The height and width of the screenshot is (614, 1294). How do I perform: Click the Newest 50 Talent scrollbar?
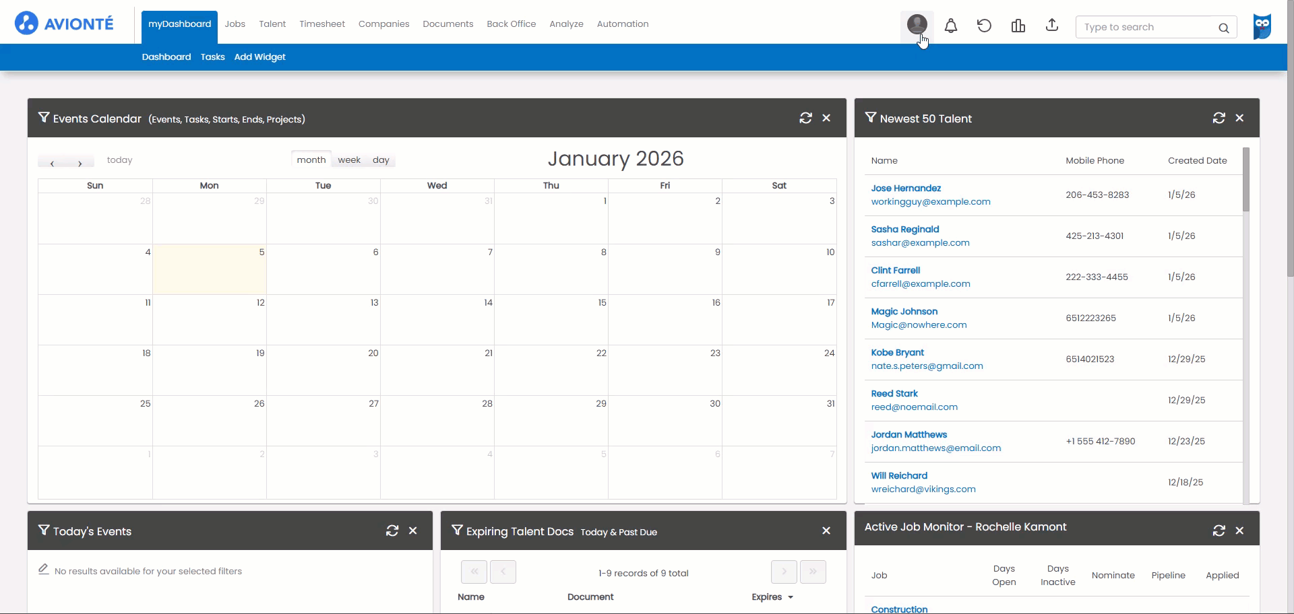coord(1246,179)
